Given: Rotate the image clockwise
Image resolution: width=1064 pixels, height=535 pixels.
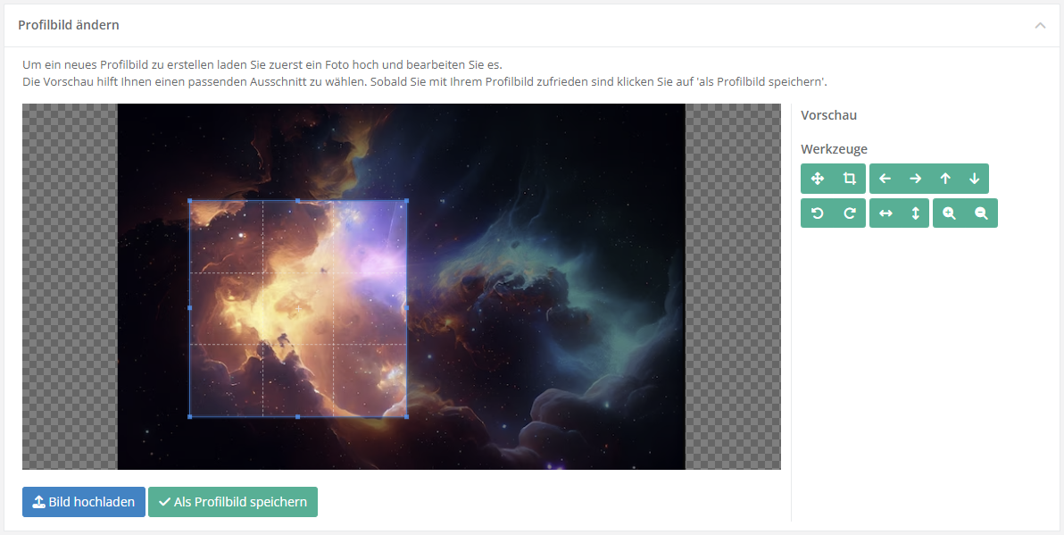Looking at the screenshot, I should coord(850,213).
